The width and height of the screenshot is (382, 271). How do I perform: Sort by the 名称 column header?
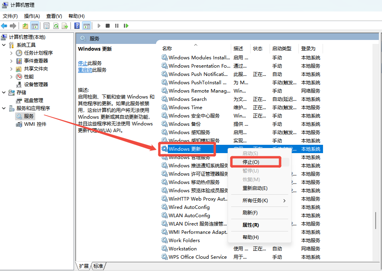[x=196, y=48]
